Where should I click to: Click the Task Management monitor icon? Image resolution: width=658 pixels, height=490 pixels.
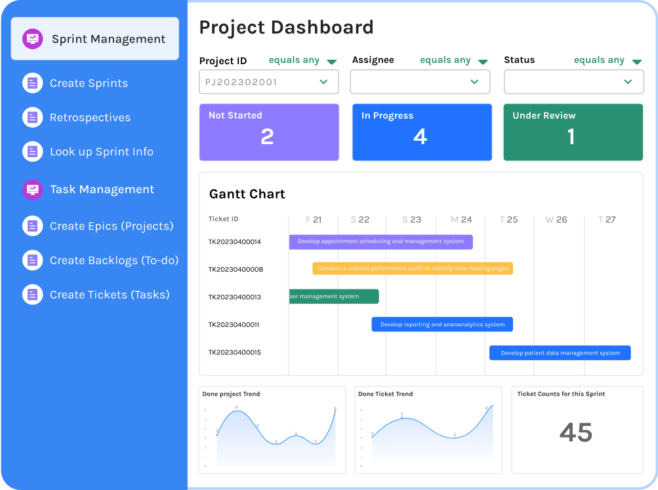[32, 189]
